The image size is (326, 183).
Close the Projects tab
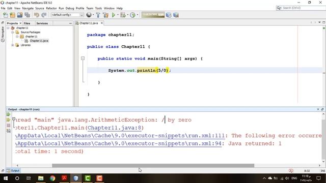[20, 23]
